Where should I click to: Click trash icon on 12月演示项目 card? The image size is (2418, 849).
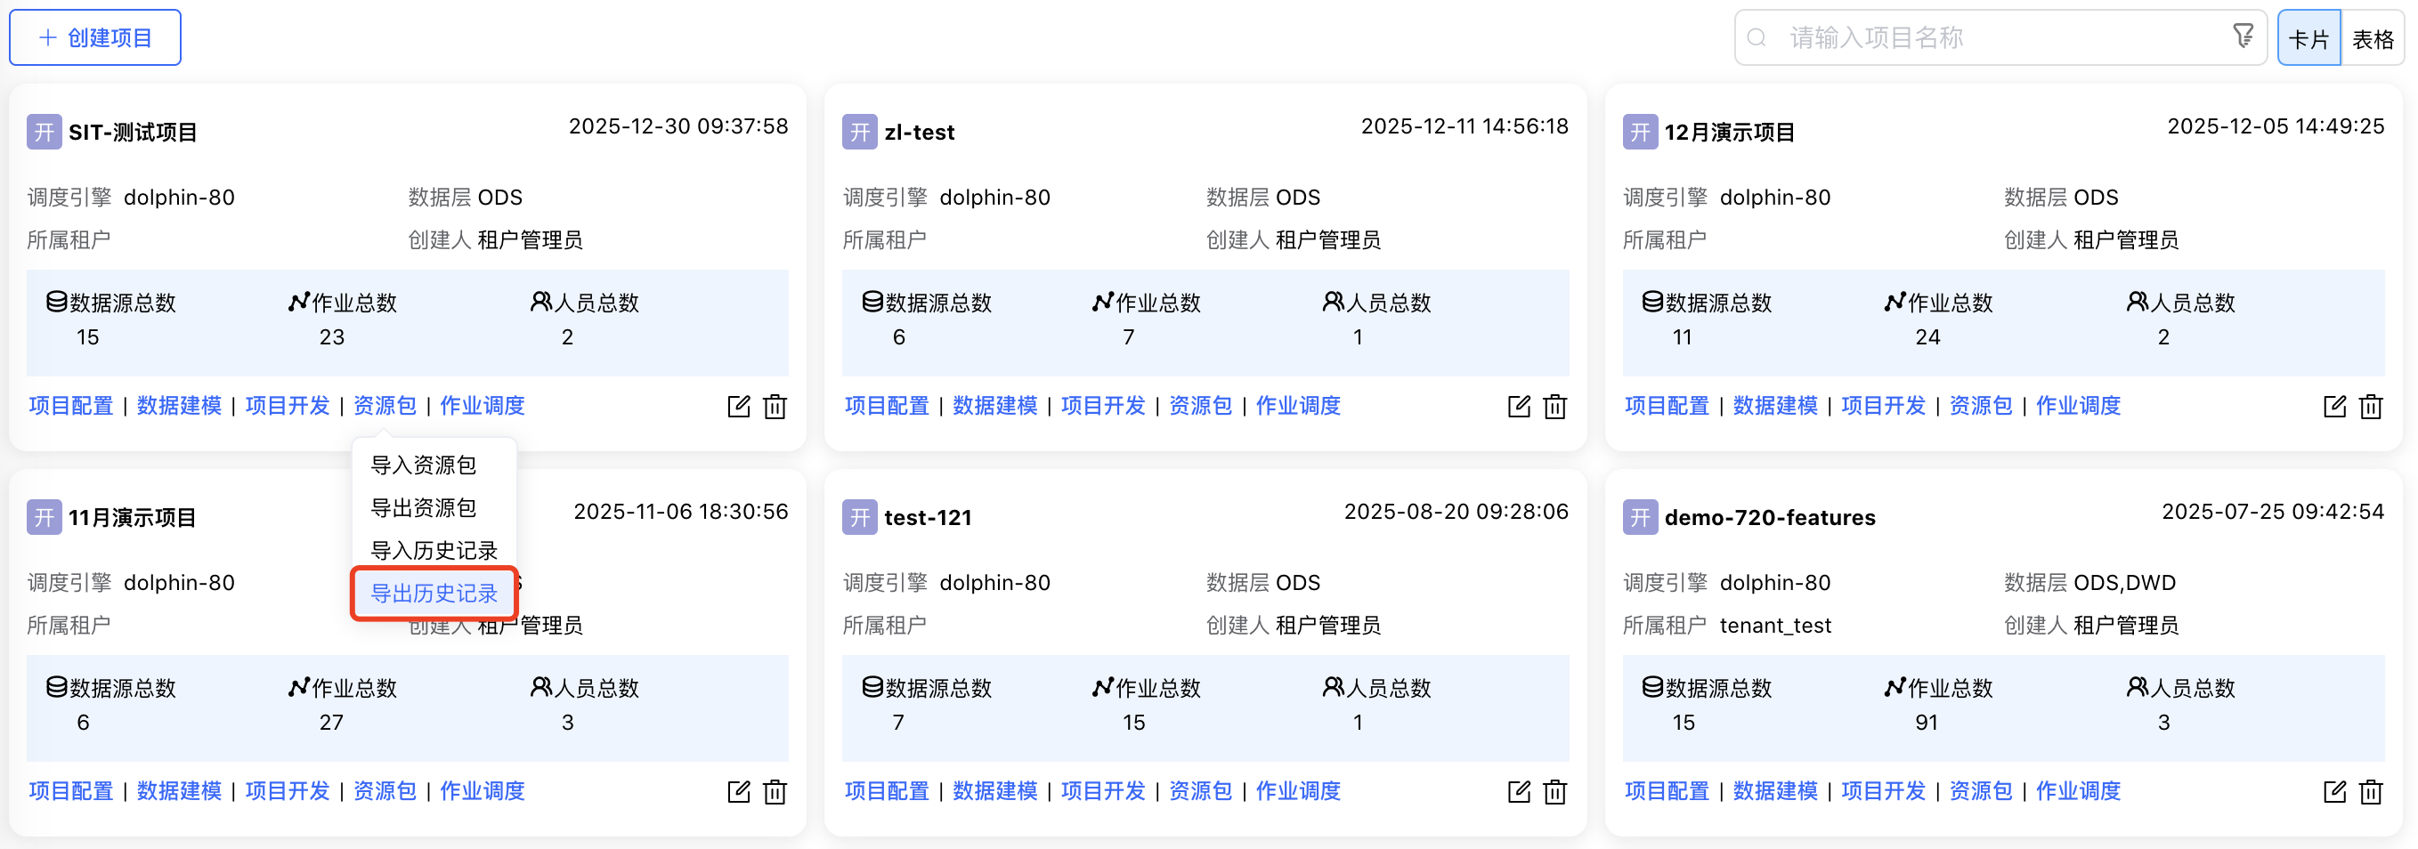pyautogui.click(x=2370, y=406)
